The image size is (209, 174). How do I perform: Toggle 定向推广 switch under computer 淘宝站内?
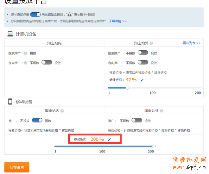pos(47,63)
